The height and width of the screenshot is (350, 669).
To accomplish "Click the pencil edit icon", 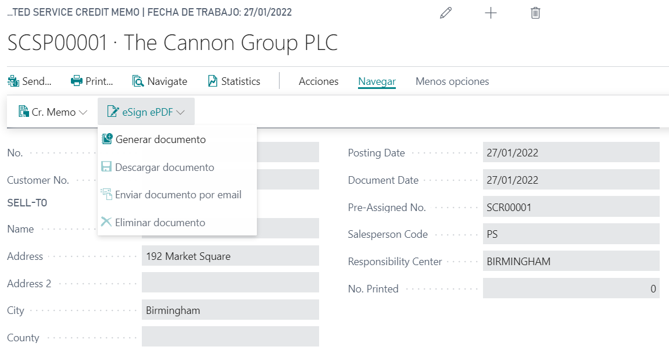I will (x=446, y=13).
